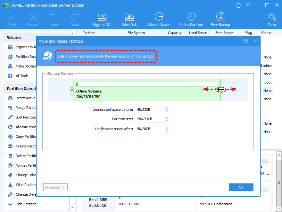282x212 pixels.
Task: Decrease Unallocated space after value
Action: pyautogui.click(x=167, y=130)
